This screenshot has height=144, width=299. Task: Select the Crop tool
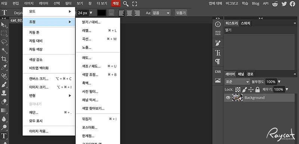pos(4,59)
